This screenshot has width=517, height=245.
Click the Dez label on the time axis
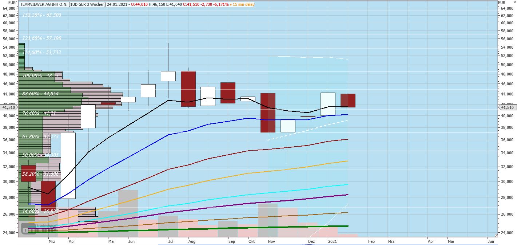311,241
